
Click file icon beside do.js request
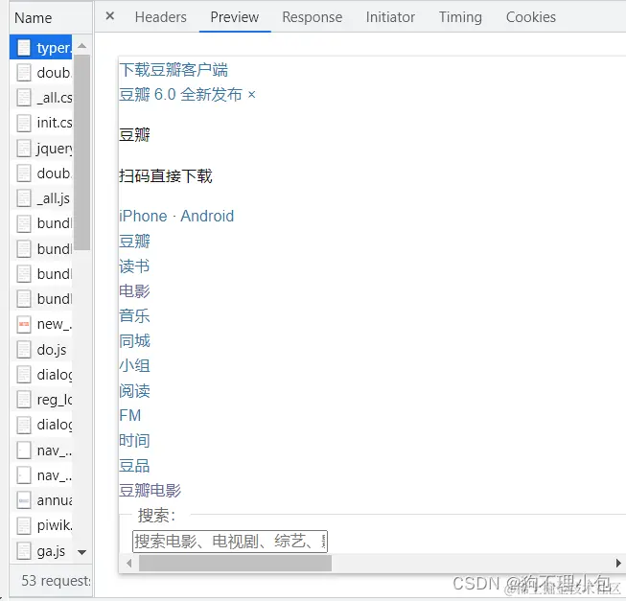[x=24, y=350]
